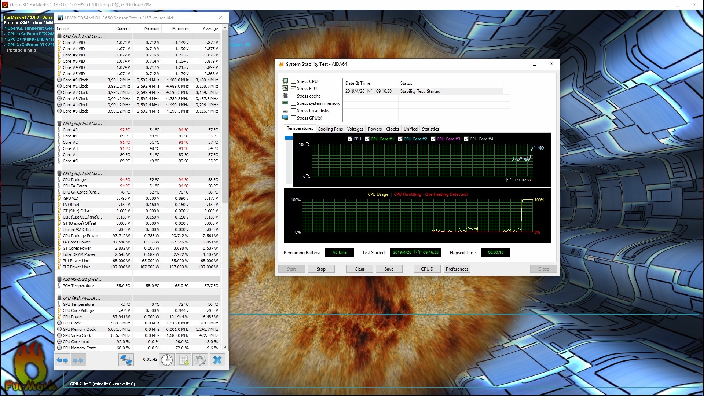The image size is (704, 396).
Task: Toggle the CPU graph series checkbox
Action: [350, 139]
